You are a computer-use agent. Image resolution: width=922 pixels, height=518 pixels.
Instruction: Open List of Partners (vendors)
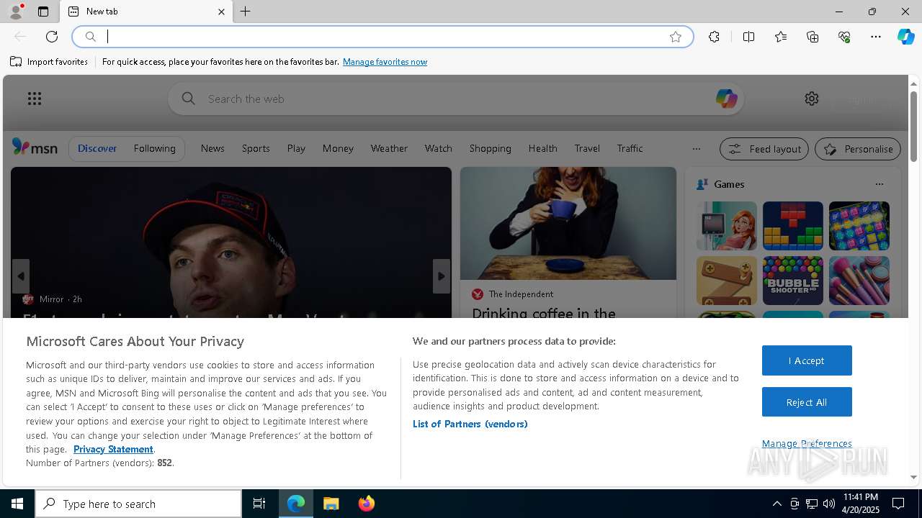point(470,424)
